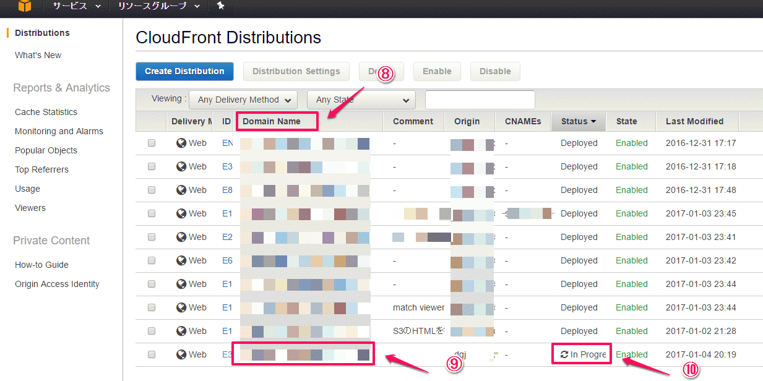Click the Distribution Settings button
The image size is (763, 381).
[x=296, y=71]
